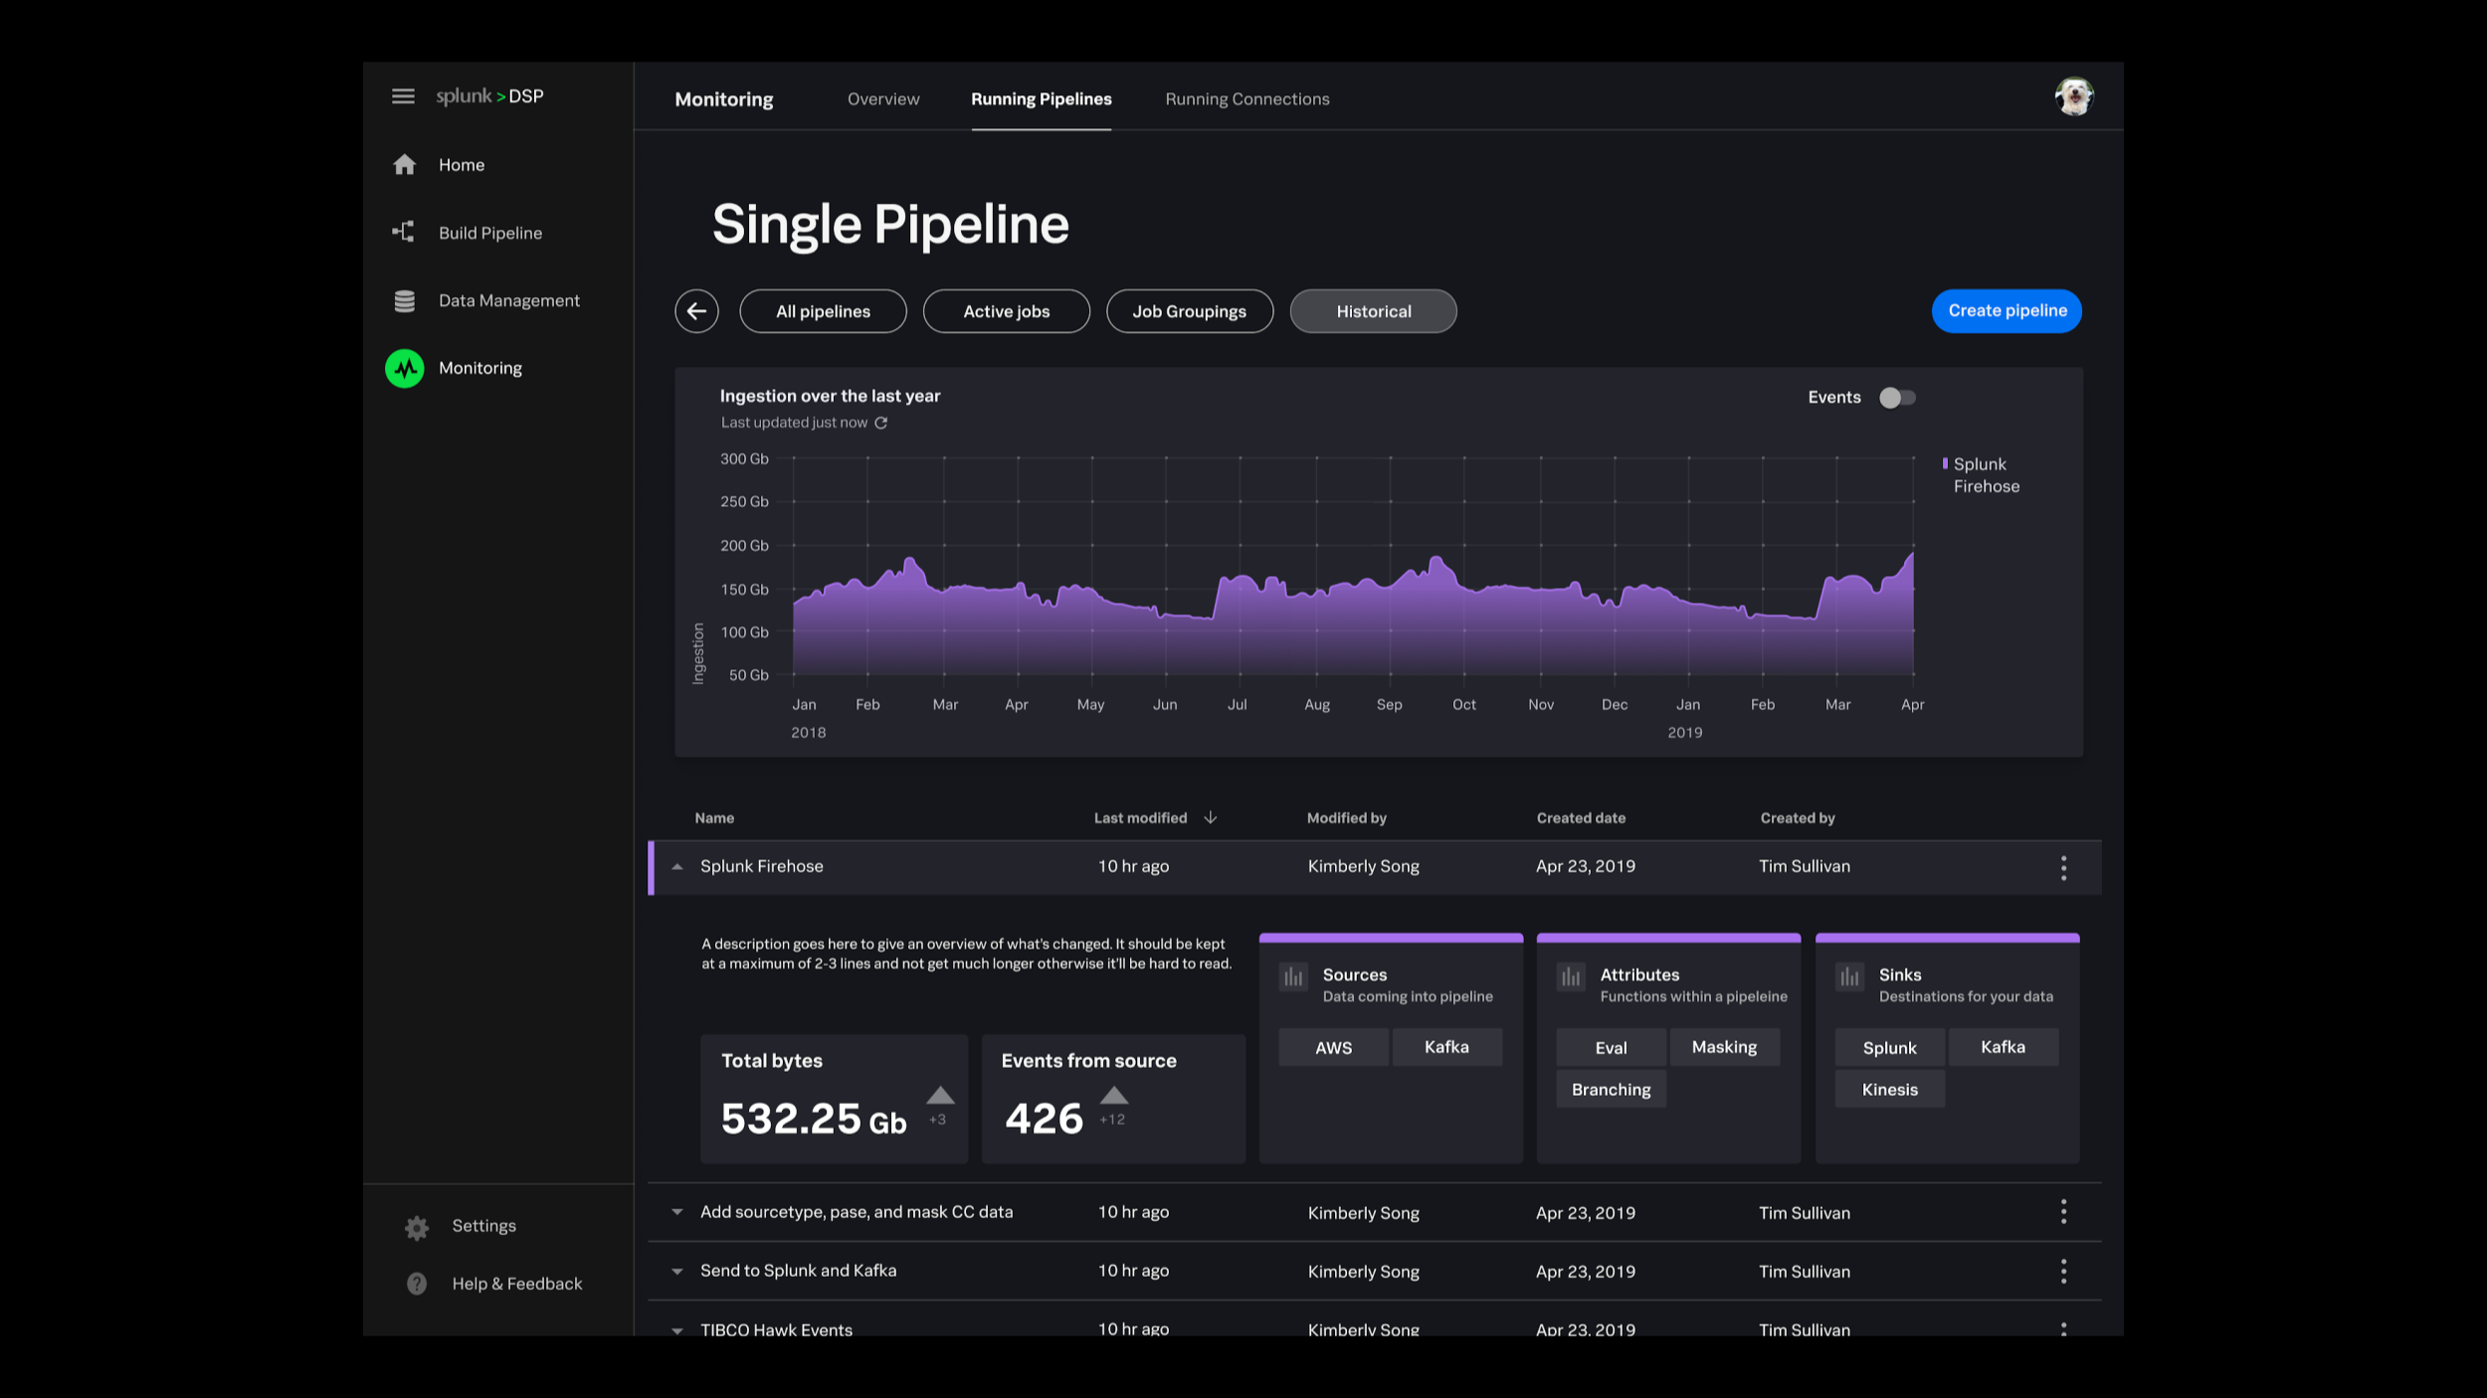This screenshot has height=1398, width=2487.
Task: Click the Home icon in sidebar
Action: [404, 164]
